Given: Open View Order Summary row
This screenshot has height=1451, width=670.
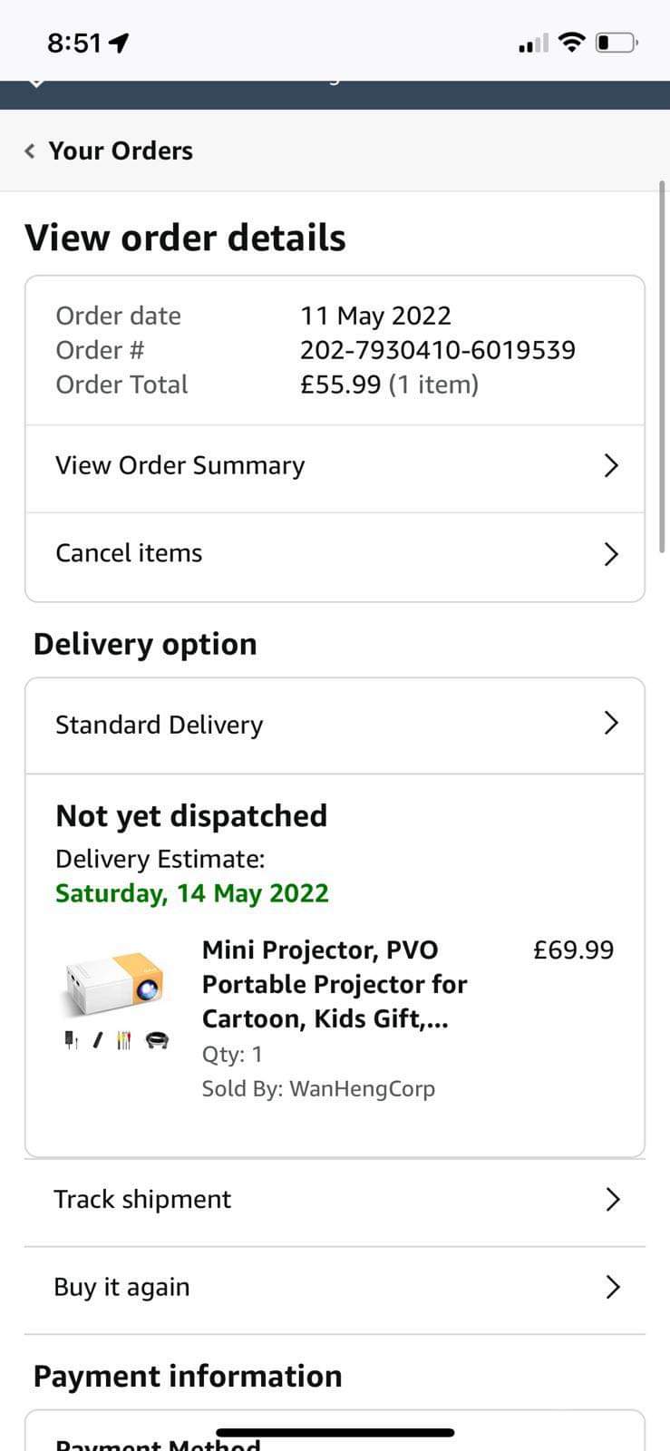Looking at the screenshot, I should [x=180, y=465].
